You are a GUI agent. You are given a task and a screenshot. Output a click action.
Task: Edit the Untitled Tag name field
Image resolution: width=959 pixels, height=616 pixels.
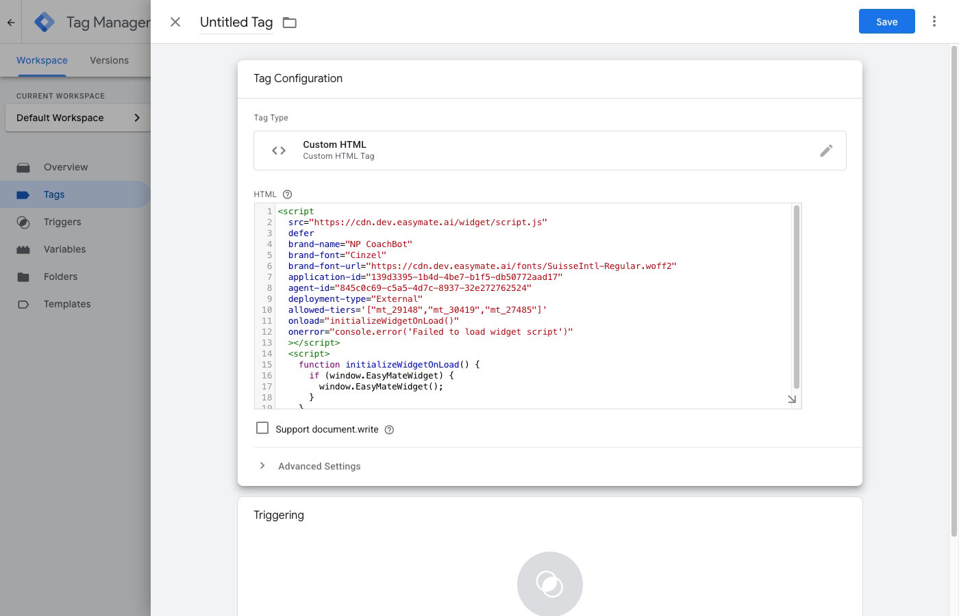pyautogui.click(x=236, y=23)
